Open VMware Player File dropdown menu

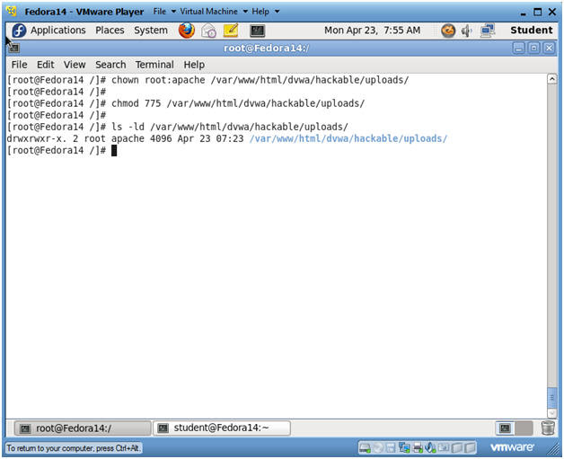(x=164, y=12)
